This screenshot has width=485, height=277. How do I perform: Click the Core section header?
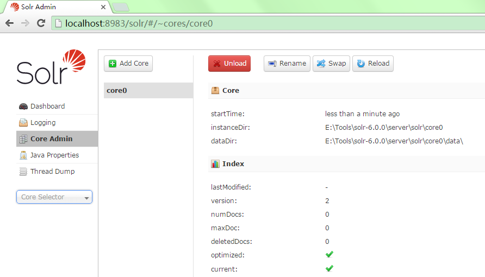pyautogui.click(x=346, y=91)
